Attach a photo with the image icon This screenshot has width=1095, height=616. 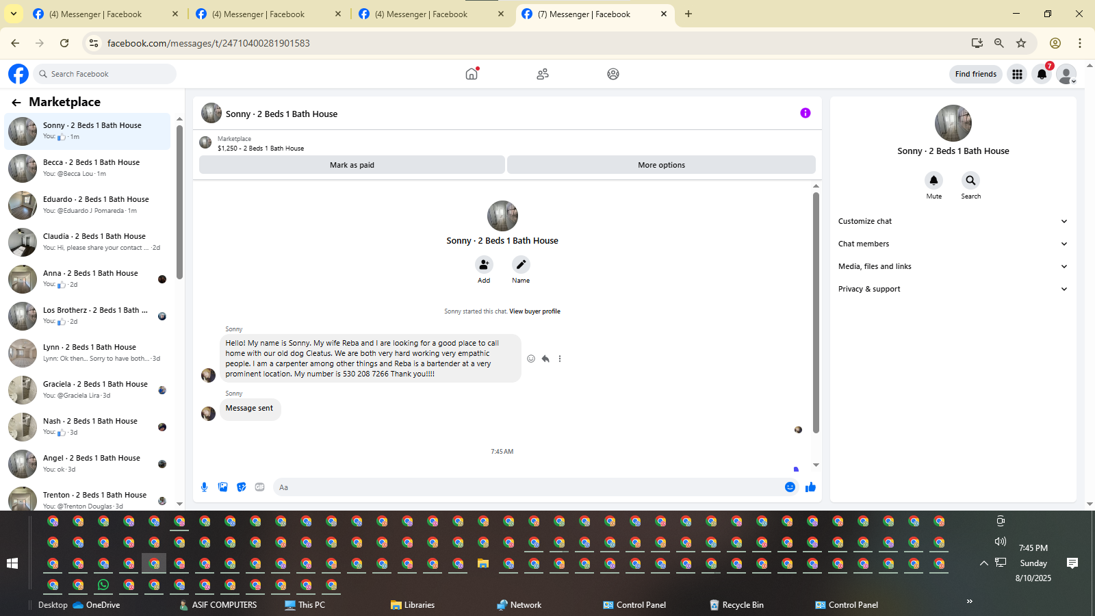point(222,487)
